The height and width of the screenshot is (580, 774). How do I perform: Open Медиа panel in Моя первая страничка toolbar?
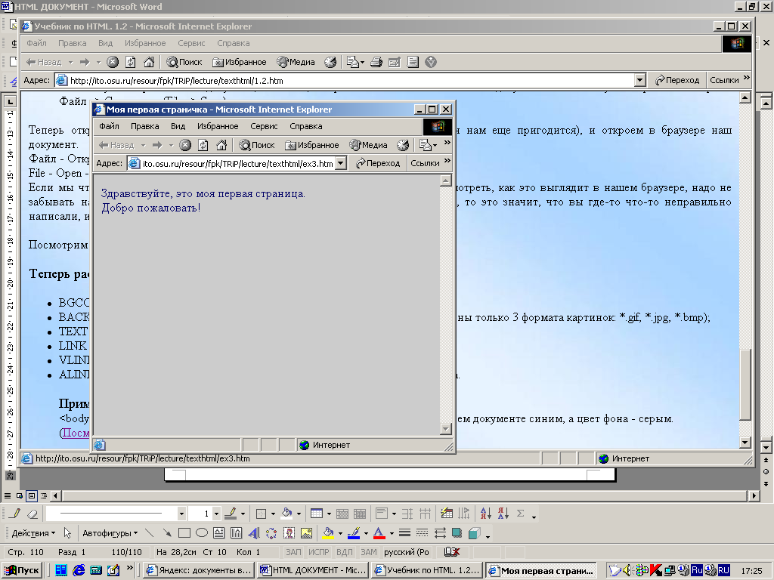[368, 145]
